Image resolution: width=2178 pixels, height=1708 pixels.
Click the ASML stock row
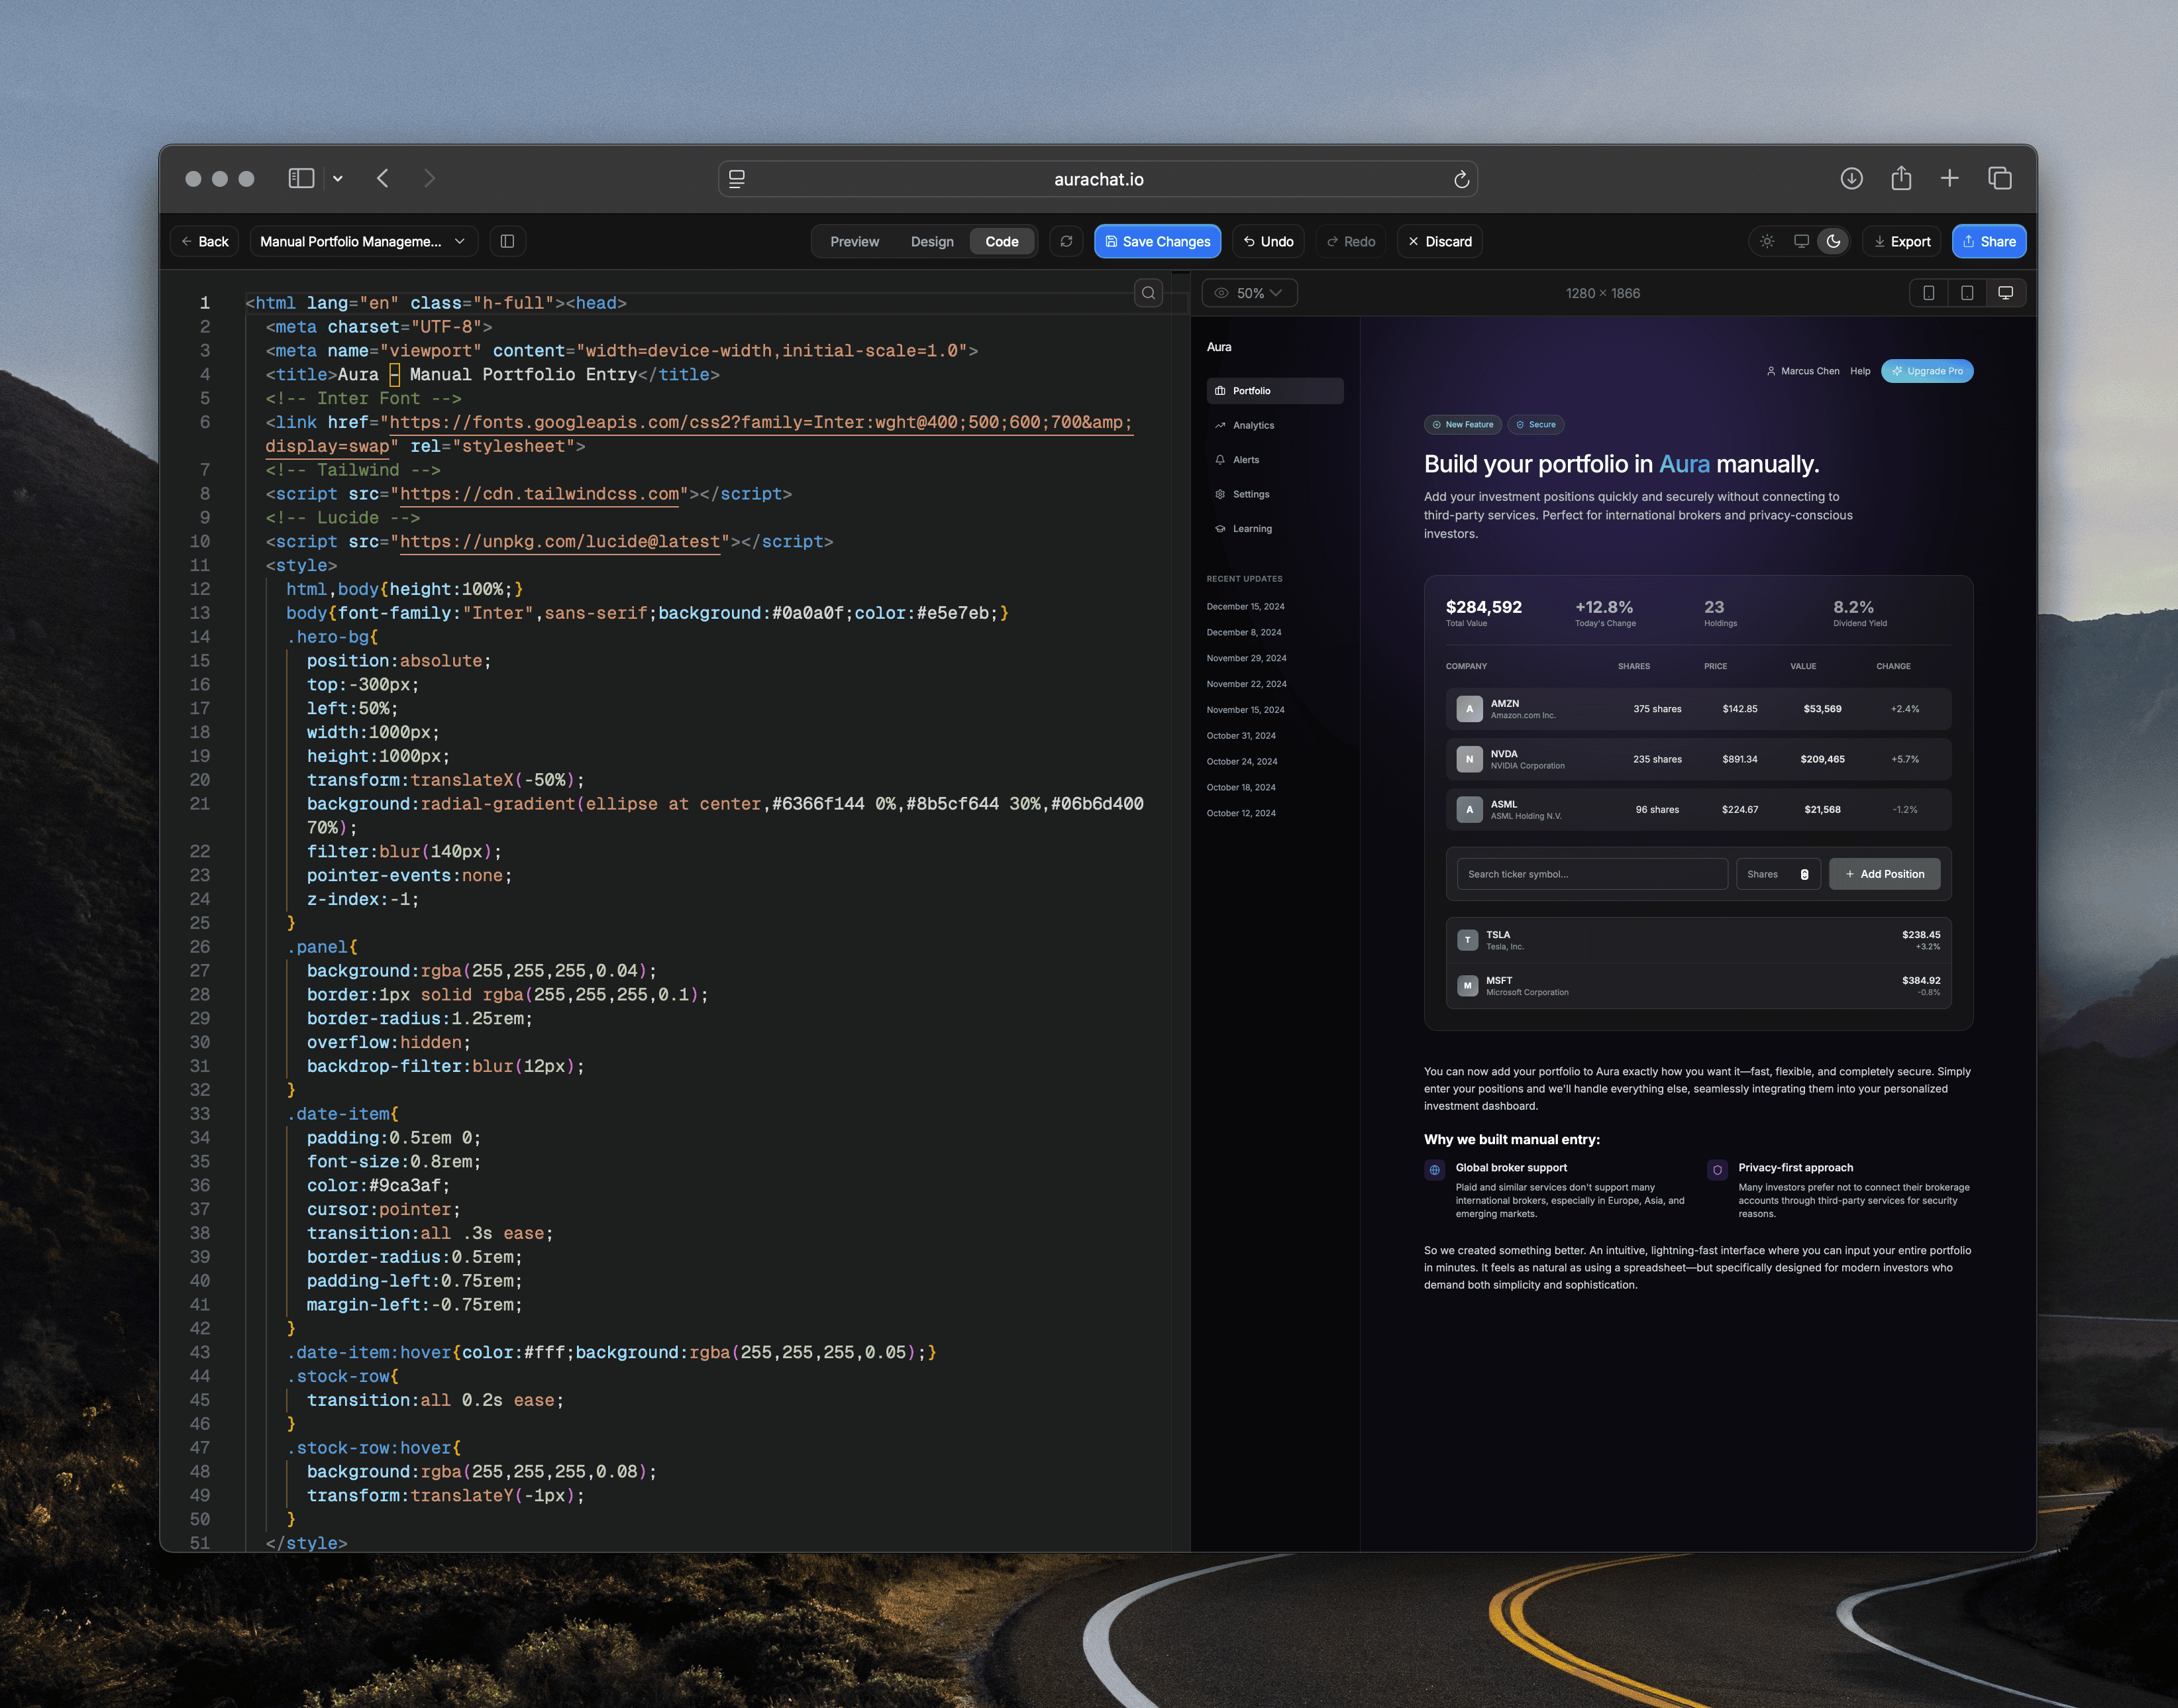[x=1698, y=809]
